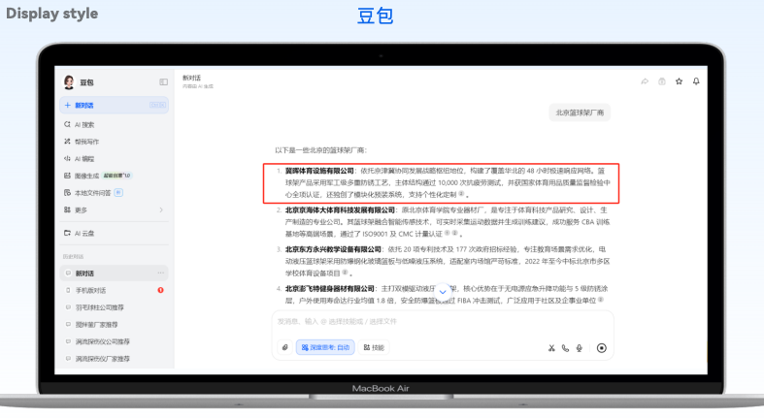Collapse the sidebar with the panel icon
Viewport: 764px width, 418px height.
163,82
